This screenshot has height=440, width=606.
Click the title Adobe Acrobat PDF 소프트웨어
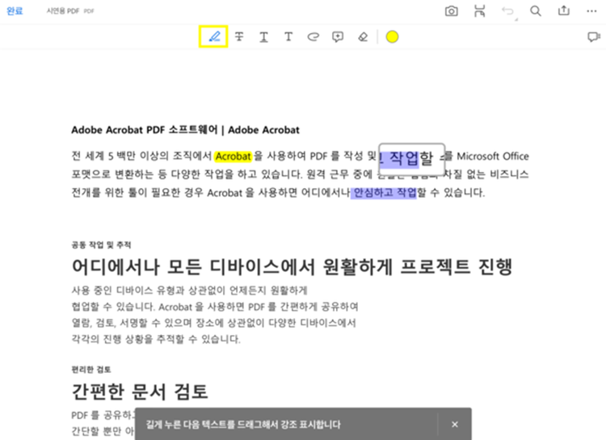click(x=145, y=130)
